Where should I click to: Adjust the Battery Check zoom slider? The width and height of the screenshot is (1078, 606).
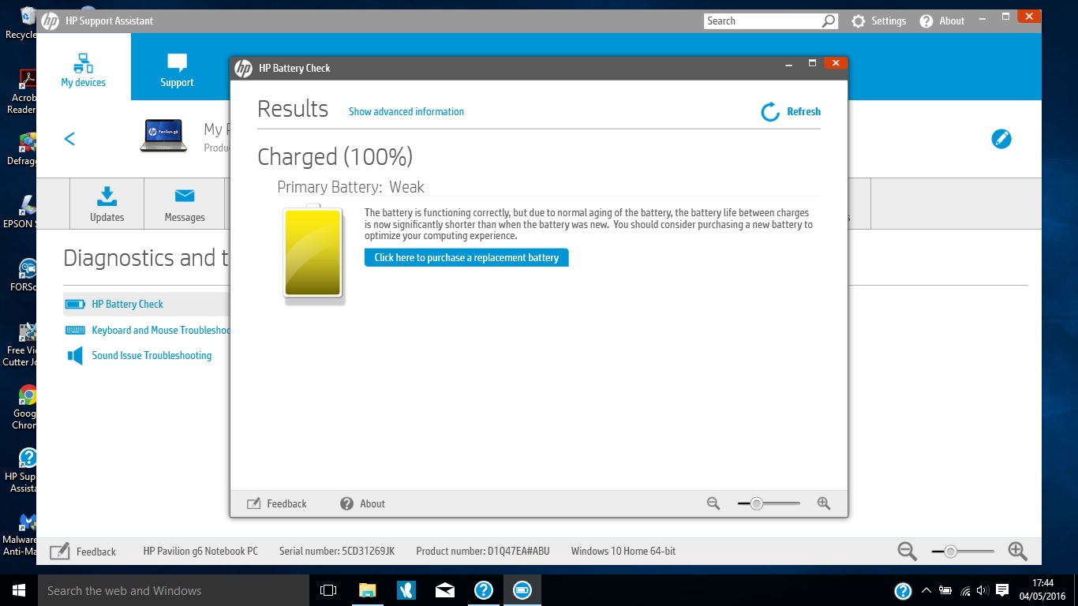pyautogui.click(x=756, y=503)
